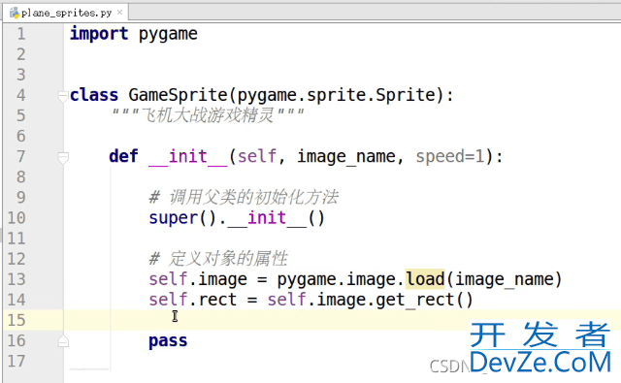Click 'image_name' argument on line 13
Viewport: 621px width, 383px height.
505,279
